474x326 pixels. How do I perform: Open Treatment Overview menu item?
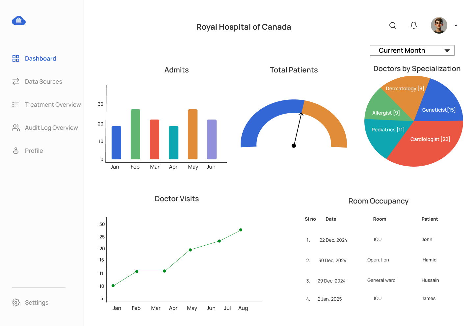tap(53, 105)
